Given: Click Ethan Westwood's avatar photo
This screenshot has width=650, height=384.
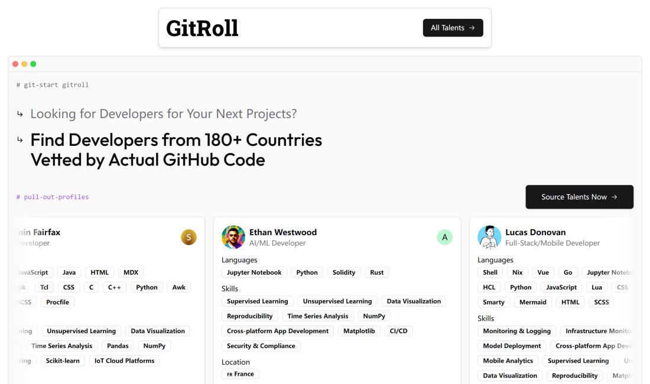Looking at the screenshot, I should (233, 237).
